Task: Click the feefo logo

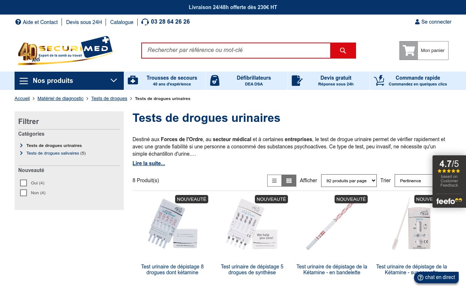Action: pyautogui.click(x=449, y=201)
